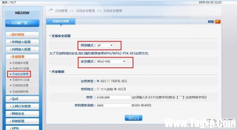Open 无线高级设置 submenu item

(20, 85)
